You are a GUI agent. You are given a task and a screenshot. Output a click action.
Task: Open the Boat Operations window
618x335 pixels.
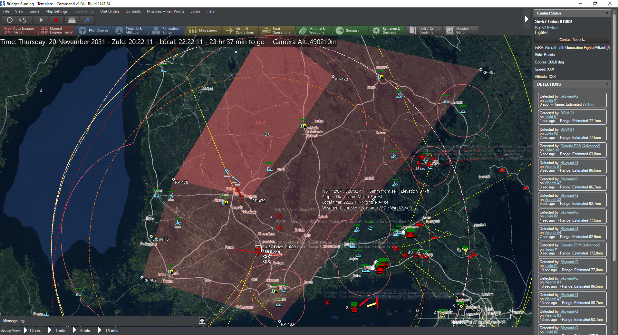click(277, 31)
